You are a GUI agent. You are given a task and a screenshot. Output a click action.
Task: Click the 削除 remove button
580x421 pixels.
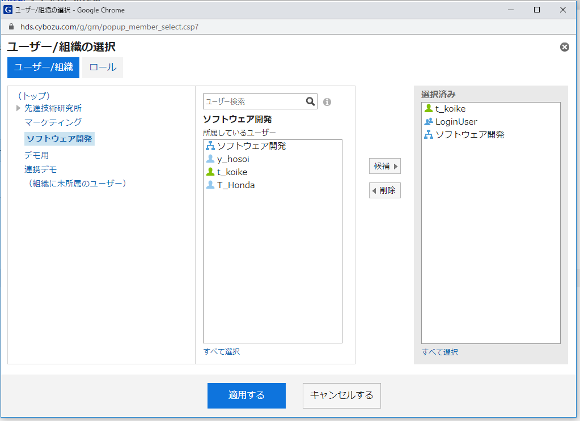tap(385, 190)
